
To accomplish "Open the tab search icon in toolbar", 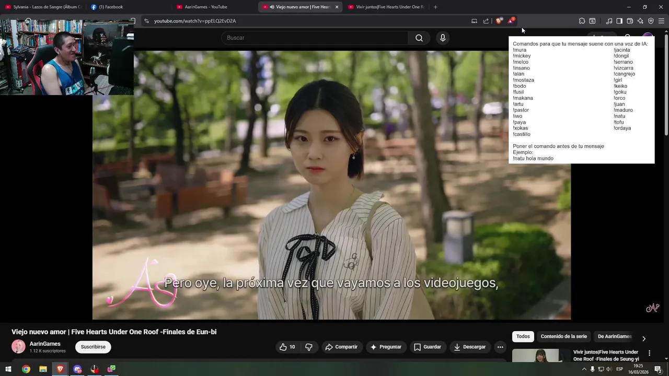I will click(592, 21).
